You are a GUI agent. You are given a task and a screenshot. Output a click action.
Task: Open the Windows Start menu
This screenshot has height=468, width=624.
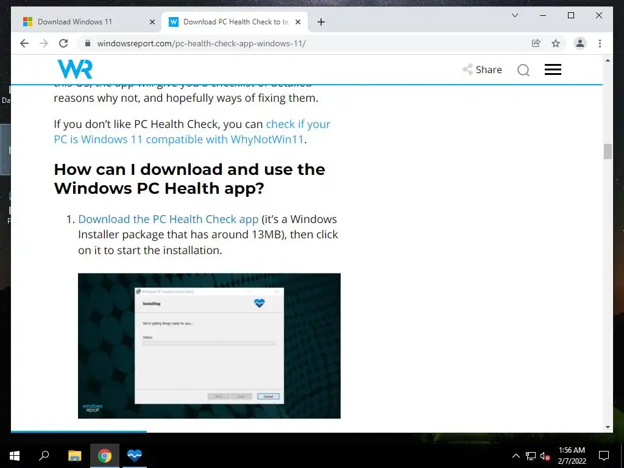15,456
